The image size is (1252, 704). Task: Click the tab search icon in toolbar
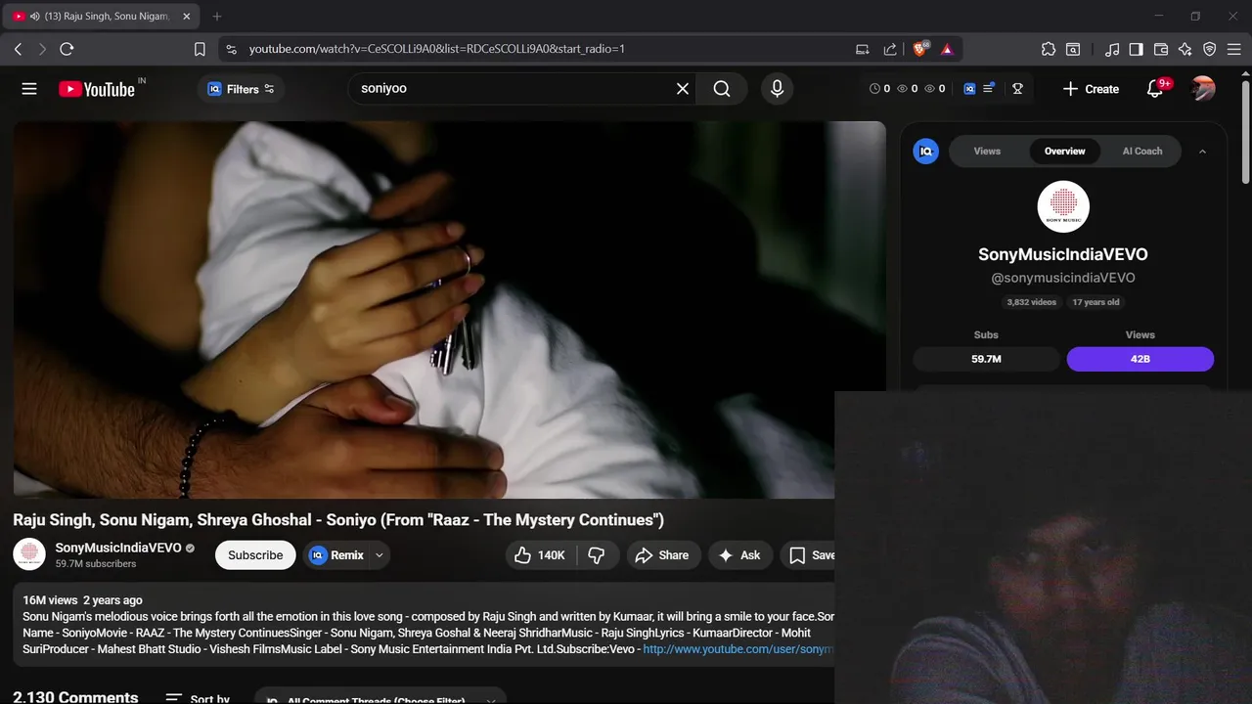pos(1073,49)
